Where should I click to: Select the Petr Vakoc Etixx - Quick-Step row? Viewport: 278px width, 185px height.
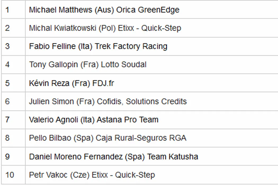click(92, 175)
